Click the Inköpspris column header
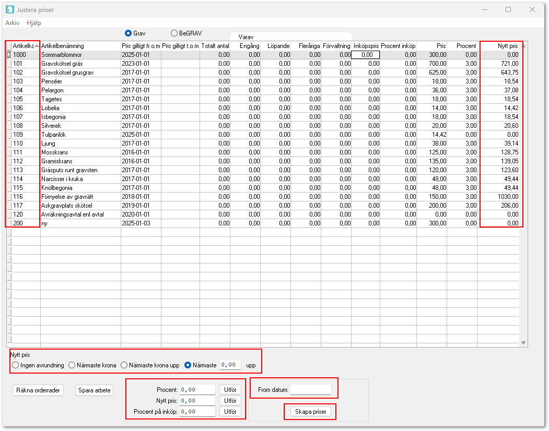 pyautogui.click(x=366, y=46)
